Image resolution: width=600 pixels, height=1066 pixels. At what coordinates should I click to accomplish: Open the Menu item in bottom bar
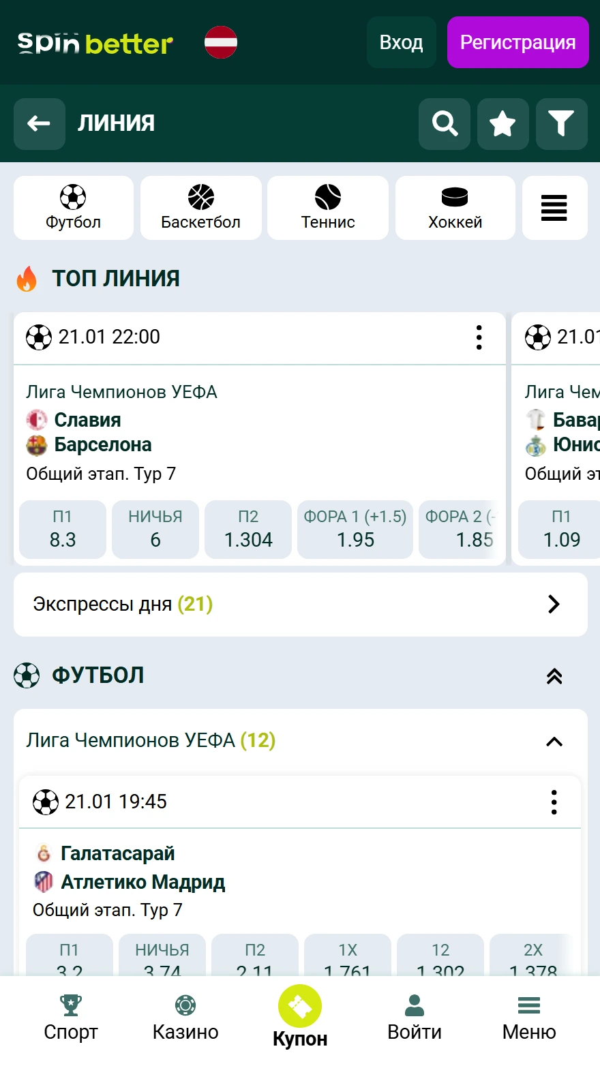(x=528, y=1016)
